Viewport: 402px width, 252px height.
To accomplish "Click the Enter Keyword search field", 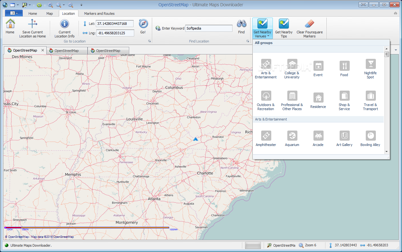I will (209, 28).
